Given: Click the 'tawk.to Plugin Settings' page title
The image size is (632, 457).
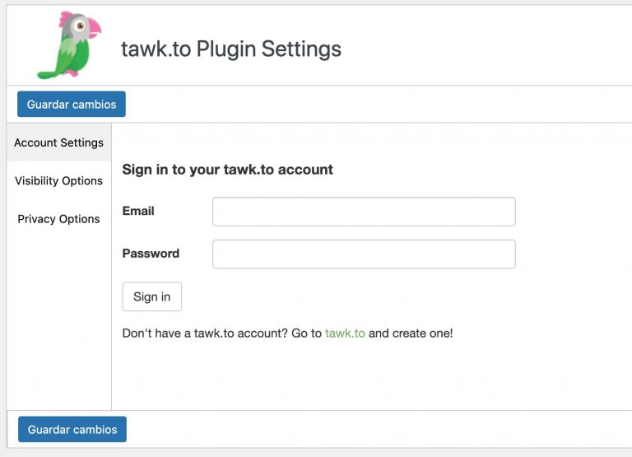Looking at the screenshot, I should click(231, 49).
